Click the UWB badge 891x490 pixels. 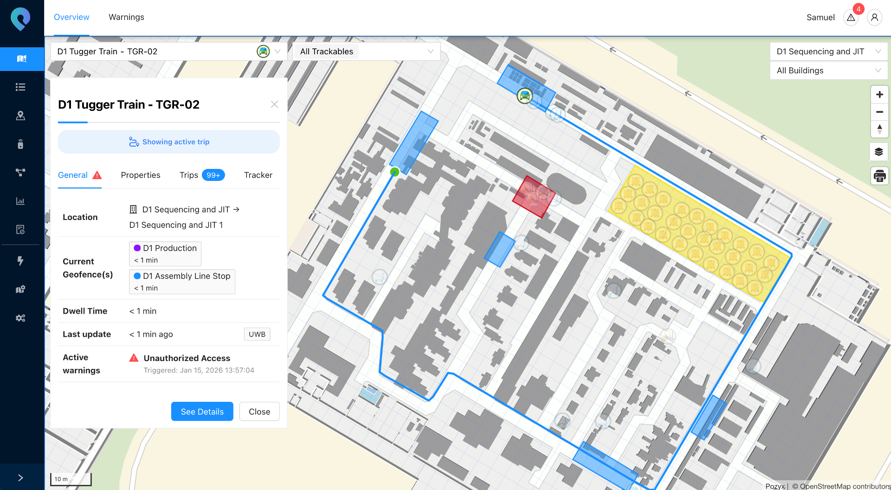tap(257, 334)
